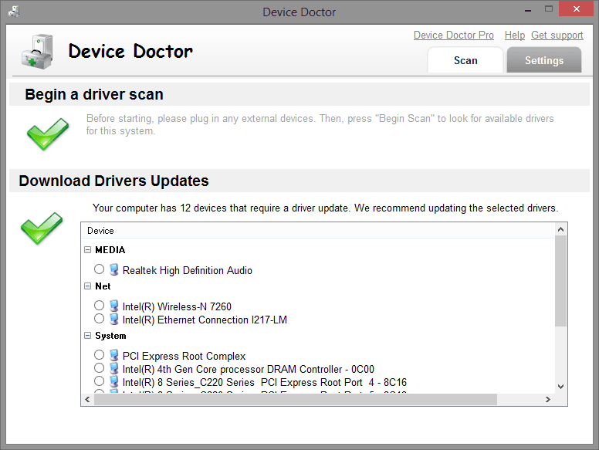The image size is (599, 450).
Task: Open the Device Doctor Pro link
Action: tap(453, 36)
